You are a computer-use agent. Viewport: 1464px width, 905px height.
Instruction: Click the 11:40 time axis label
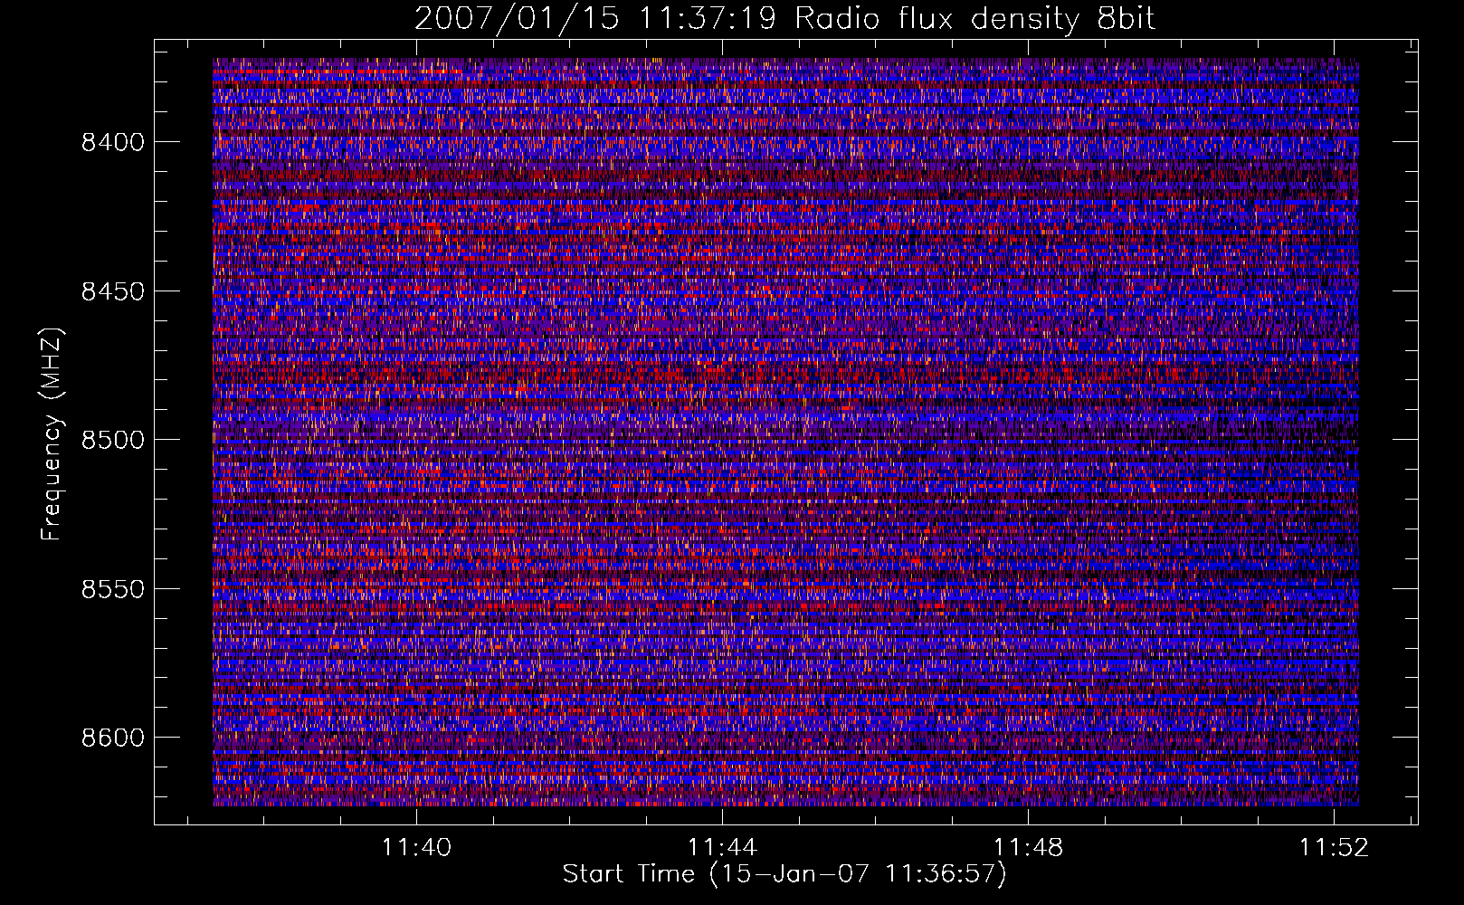pos(416,848)
